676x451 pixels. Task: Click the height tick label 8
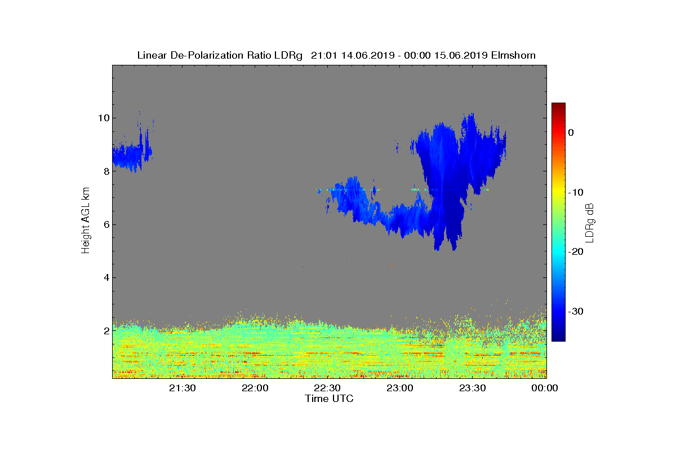[x=106, y=171]
